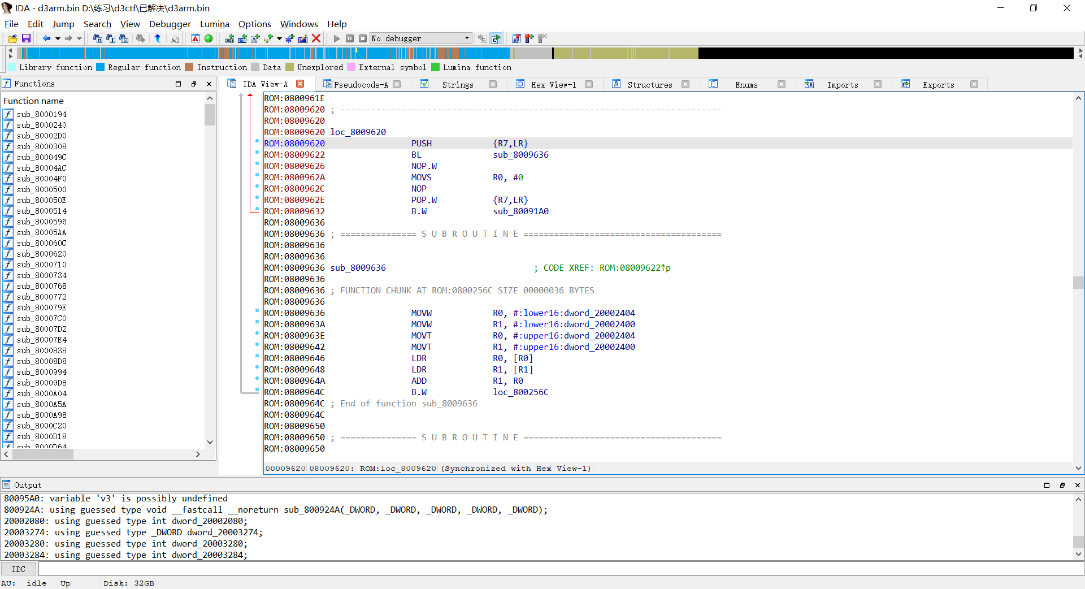Click the first binoculars search icon
Screen dimensions: 1085x589
click(97, 38)
